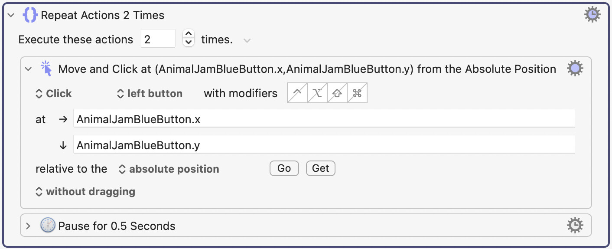Image resolution: width=612 pixels, height=249 pixels.
Task: Collapse the Repeat Actions group
Action: pos(12,16)
